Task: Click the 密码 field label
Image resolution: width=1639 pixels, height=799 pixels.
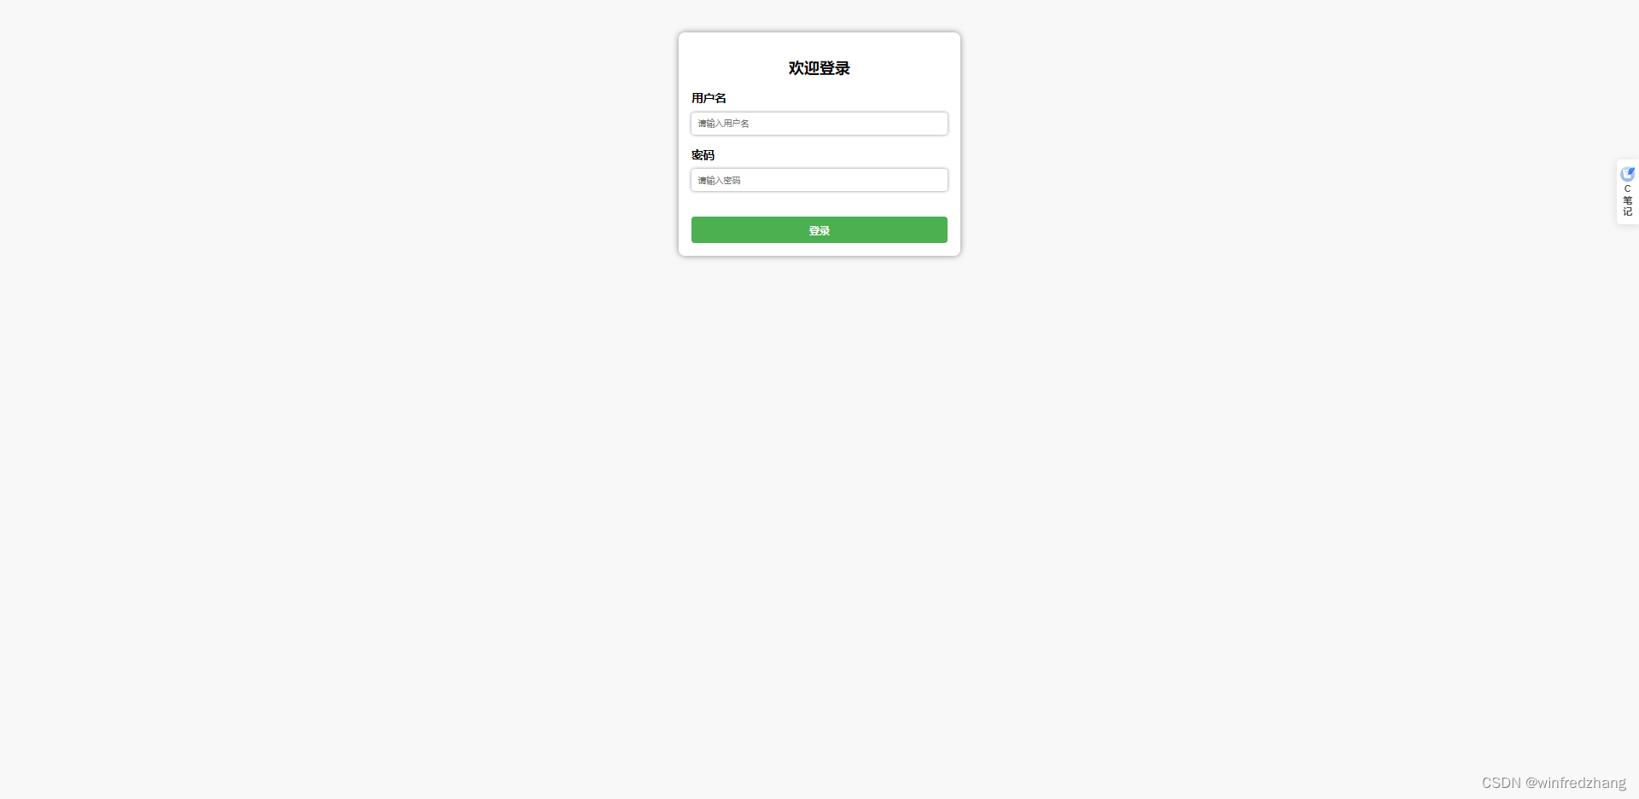Action: (703, 155)
